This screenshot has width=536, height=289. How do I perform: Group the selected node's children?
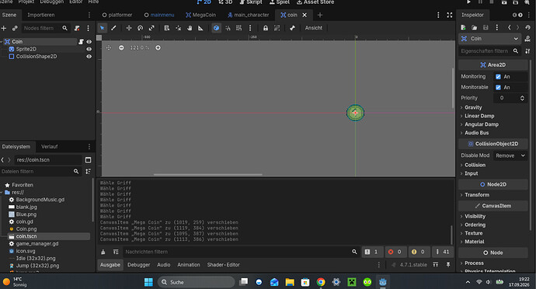277,28
